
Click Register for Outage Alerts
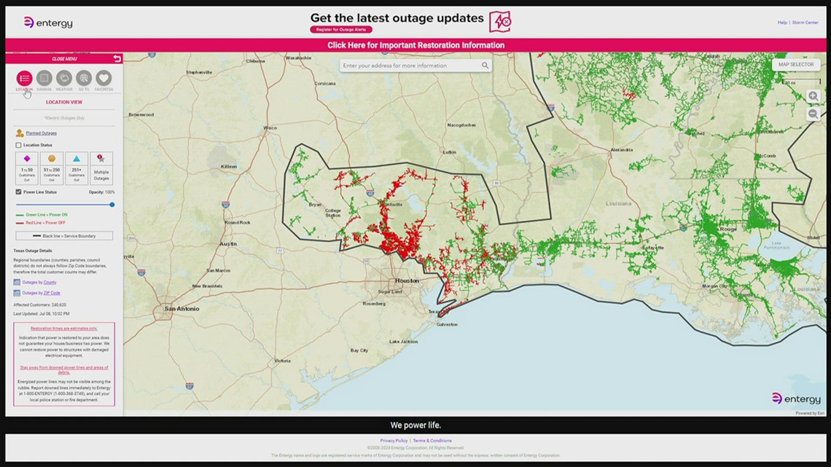(340, 30)
